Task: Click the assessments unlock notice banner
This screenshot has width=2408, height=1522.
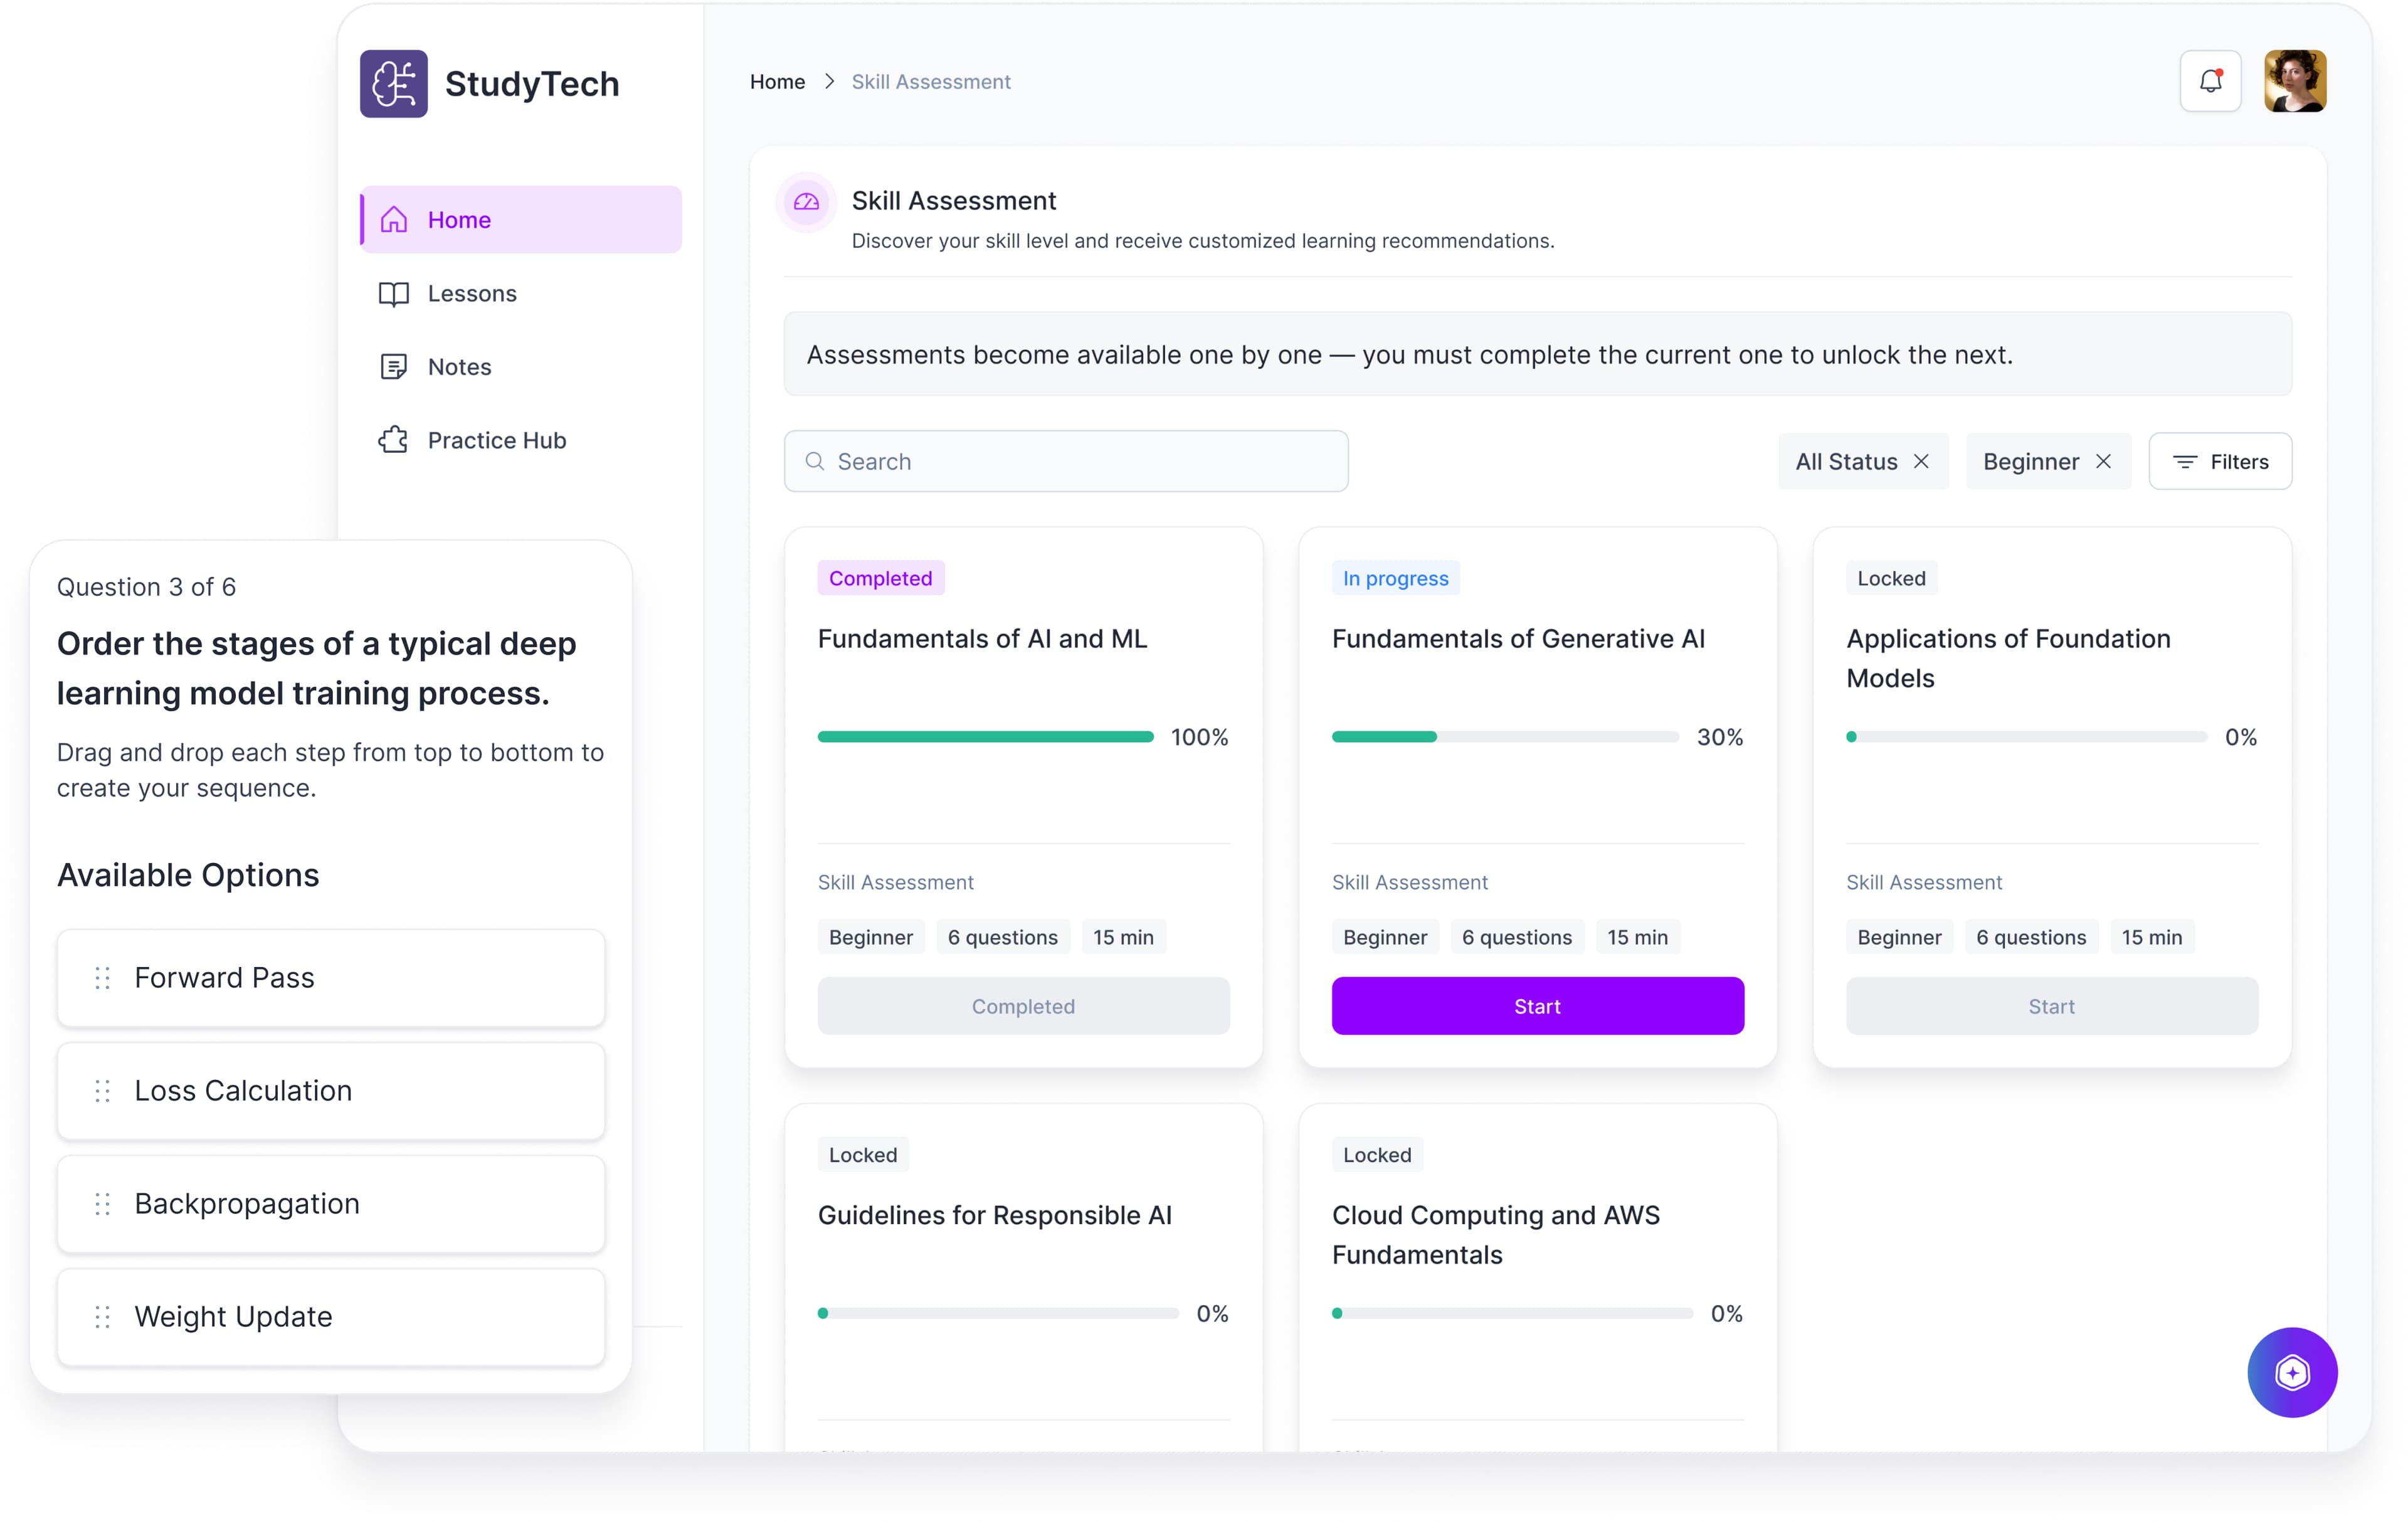Action: (1537, 354)
